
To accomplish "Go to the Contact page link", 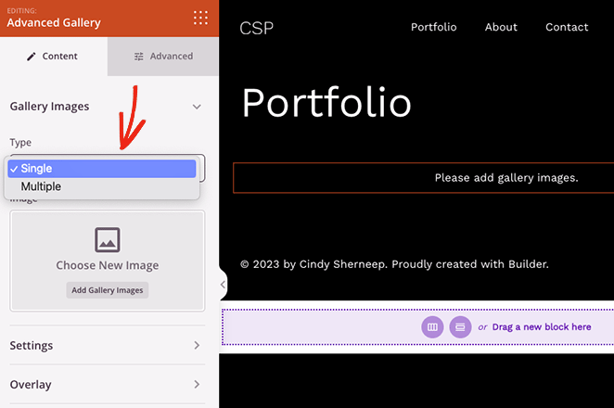I will [x=567, y=27].
